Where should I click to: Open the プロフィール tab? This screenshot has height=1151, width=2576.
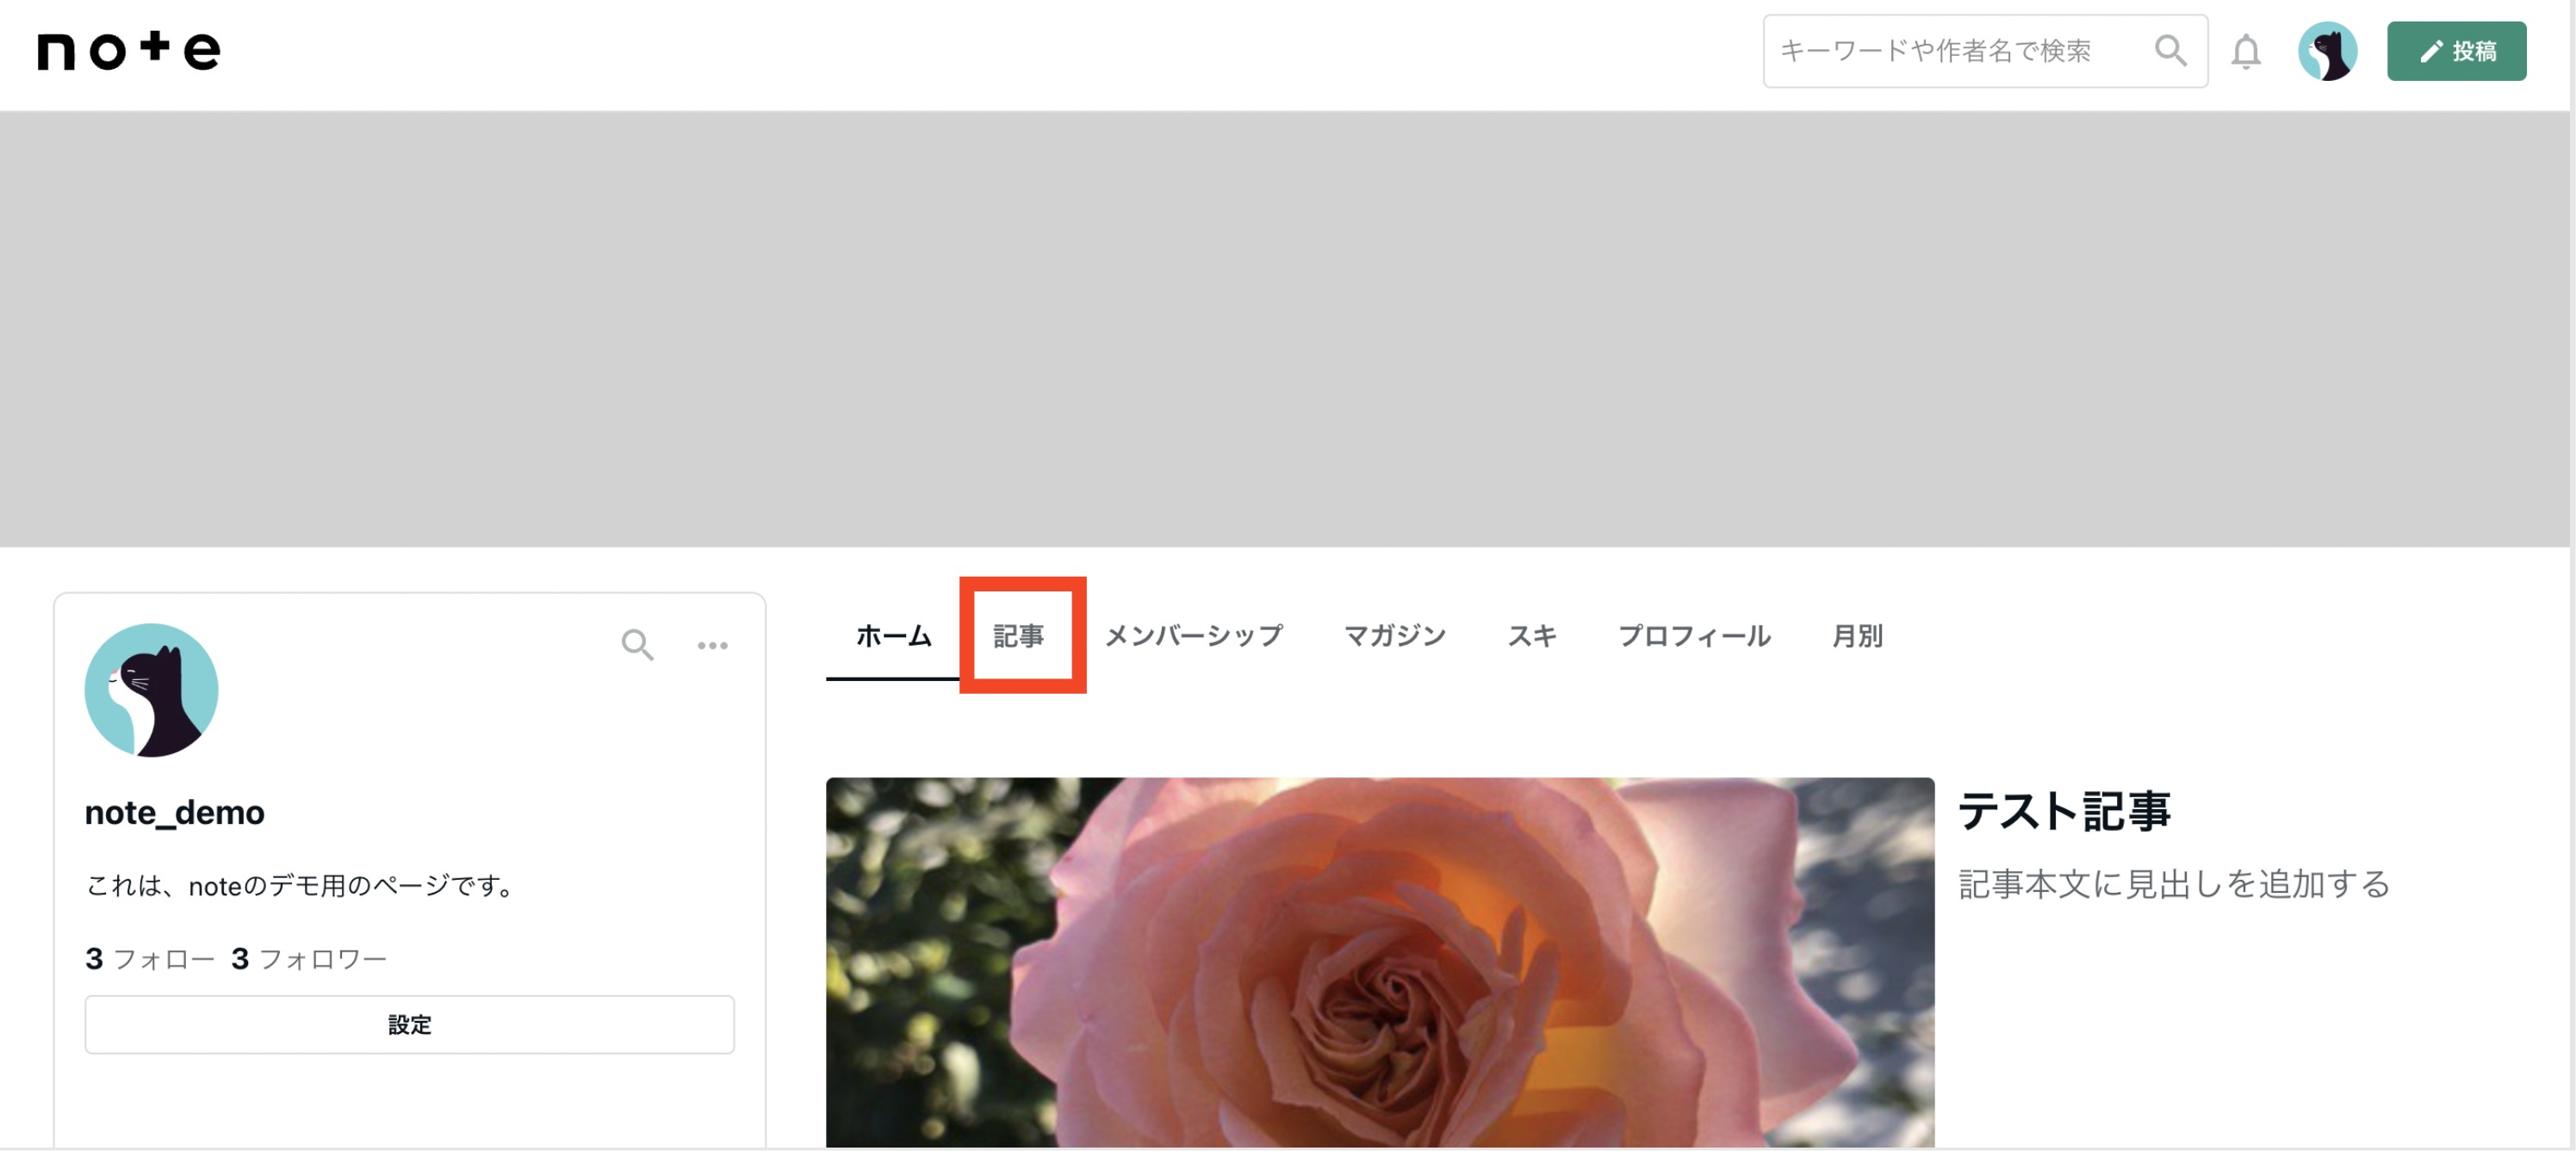click(x=1693, y=636)
